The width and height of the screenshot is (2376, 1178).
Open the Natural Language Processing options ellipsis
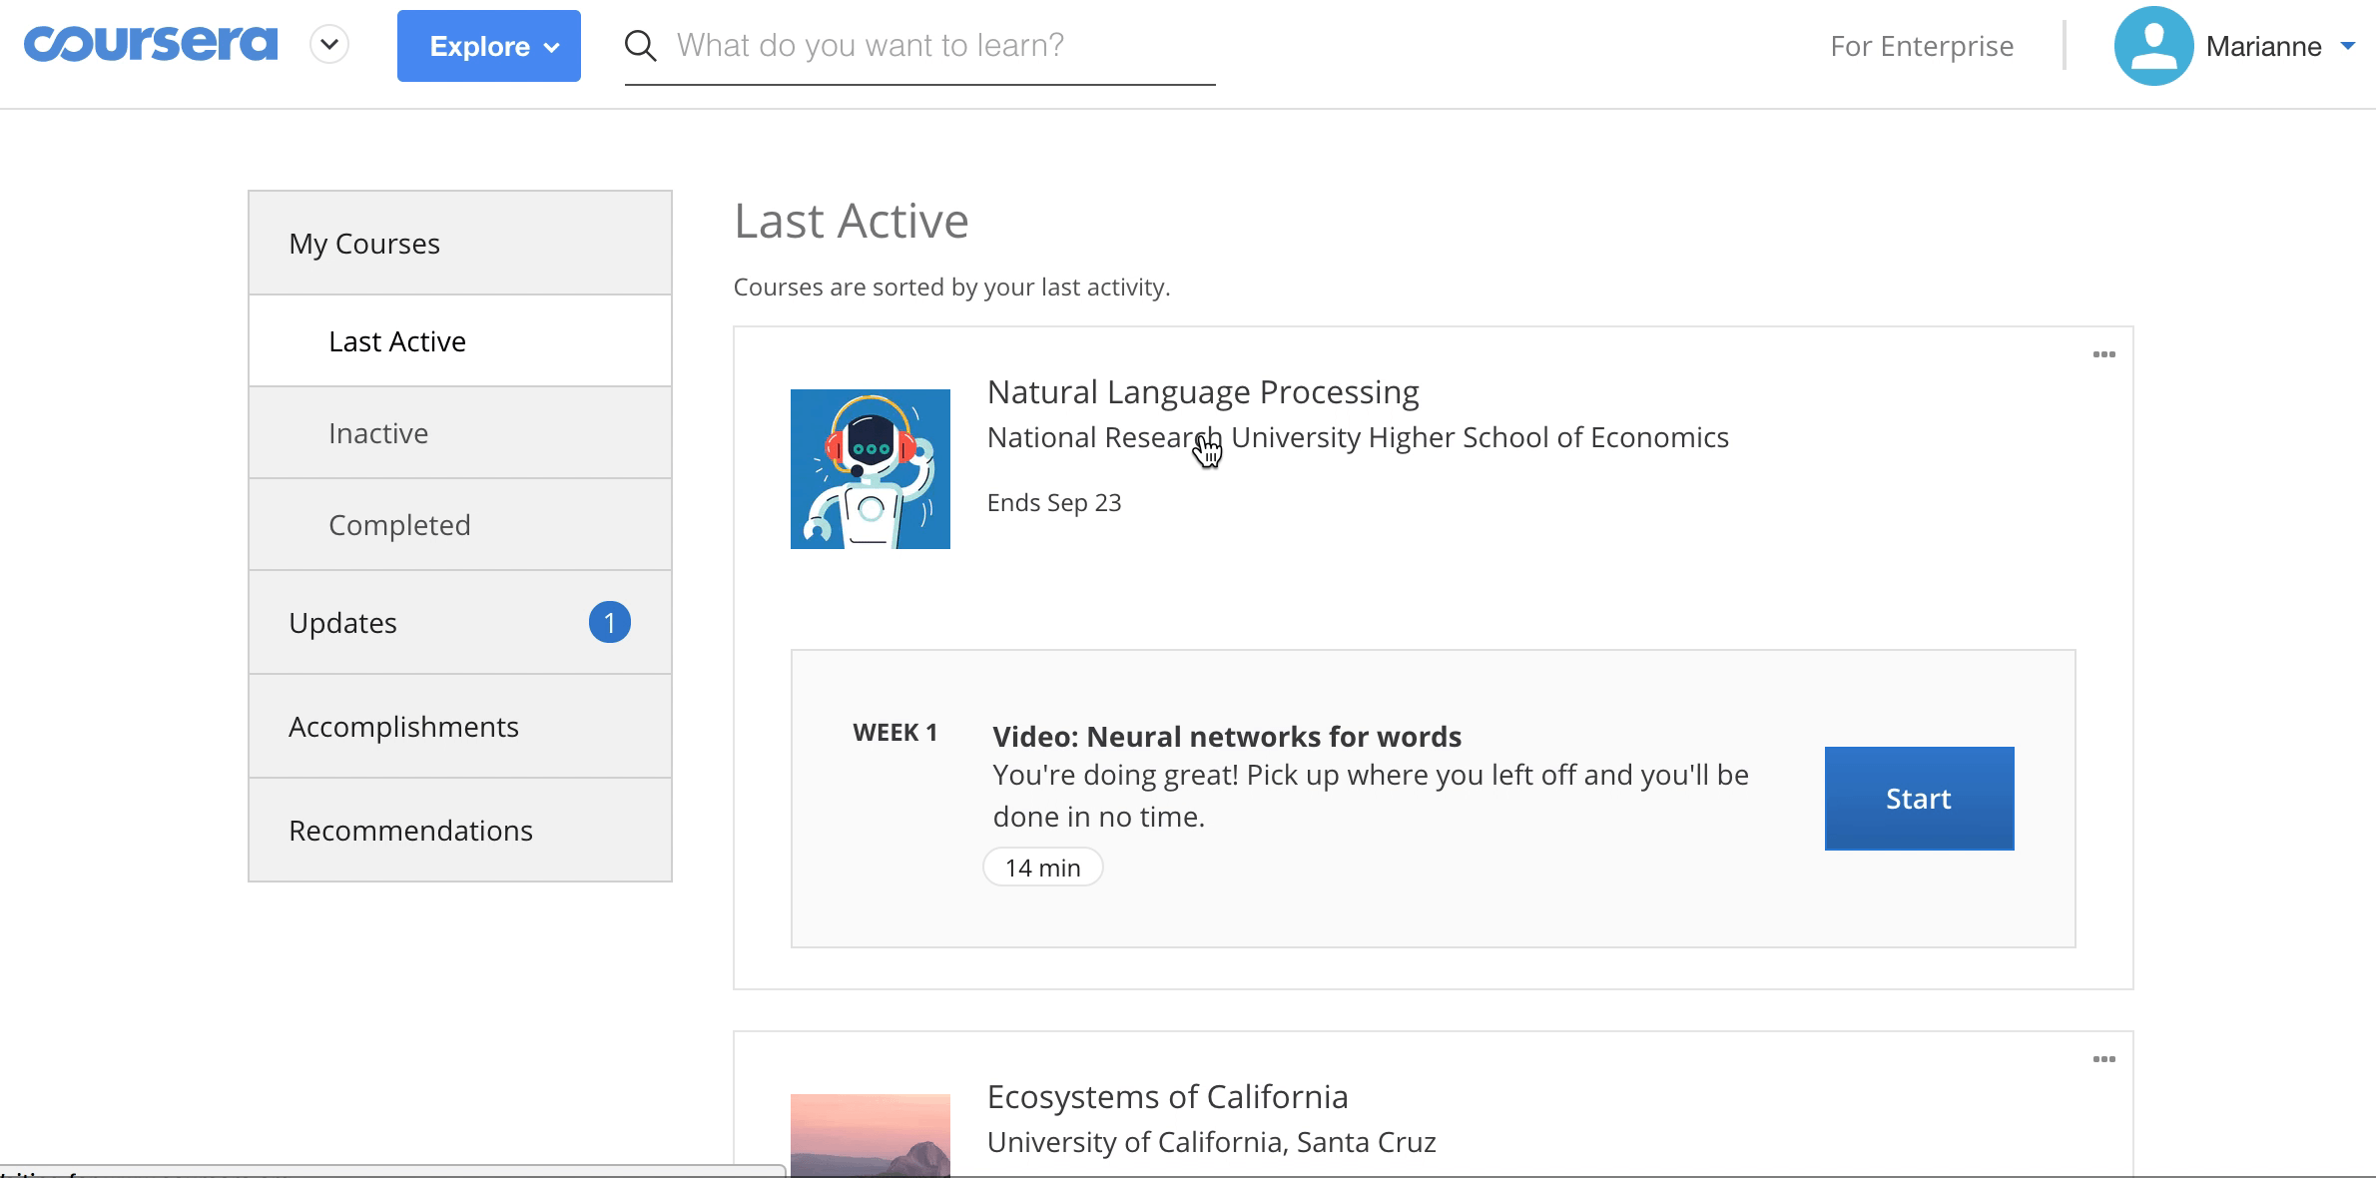(2103, 355)
